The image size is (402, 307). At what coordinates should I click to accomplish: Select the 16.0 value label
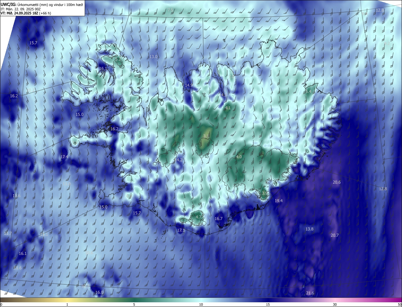click(99, 293)
